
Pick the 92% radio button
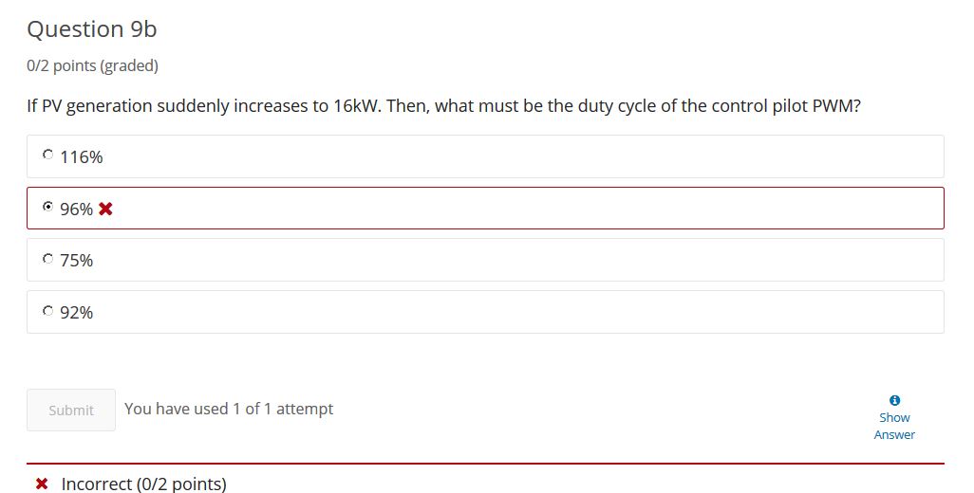click(47, 310)
